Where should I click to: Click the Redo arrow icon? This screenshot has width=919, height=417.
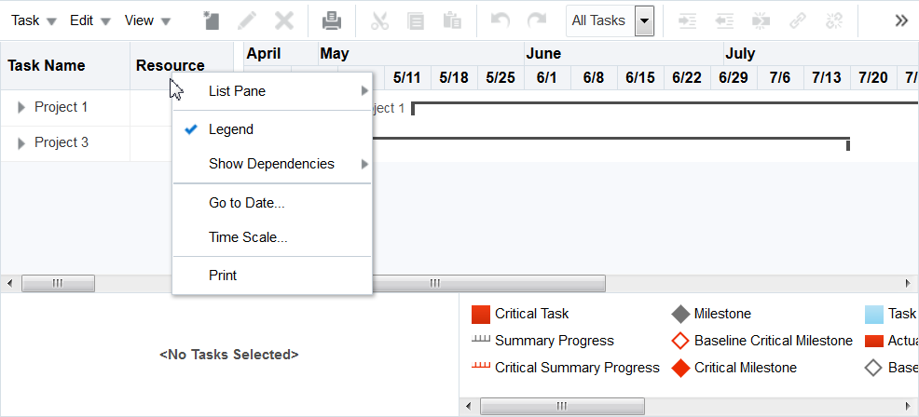[x=536, y=20]
